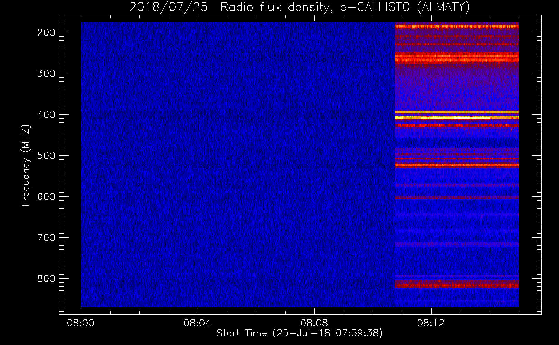Click the 'Frequency (MHZ)' vertical axis title
559x345 pixels.
click(x=26, y=166)
